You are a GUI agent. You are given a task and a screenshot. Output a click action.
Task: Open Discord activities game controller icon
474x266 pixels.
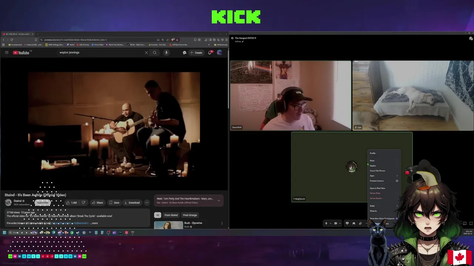[x=354, y=223]
